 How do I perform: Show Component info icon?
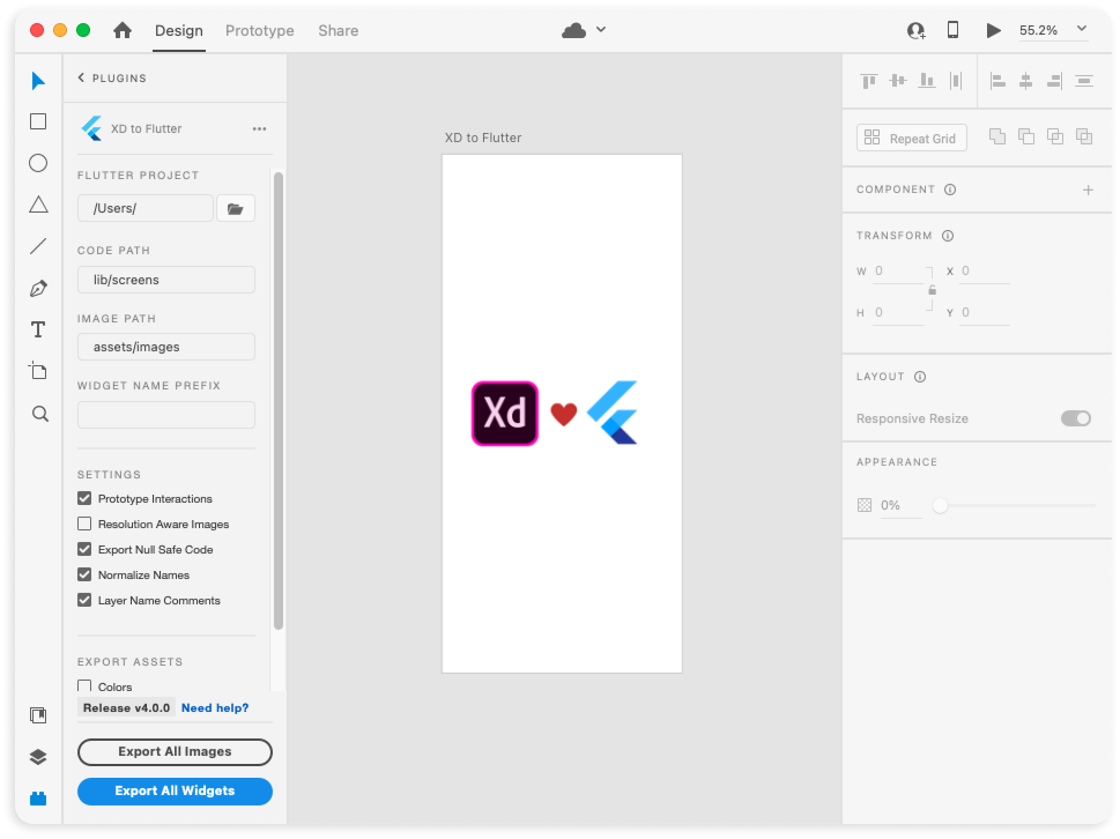(950, 190)
